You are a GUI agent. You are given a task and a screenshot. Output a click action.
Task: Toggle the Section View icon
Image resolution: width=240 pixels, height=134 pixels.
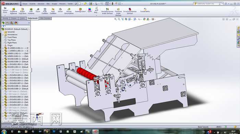pyautogui.click(x=126, y=19)
